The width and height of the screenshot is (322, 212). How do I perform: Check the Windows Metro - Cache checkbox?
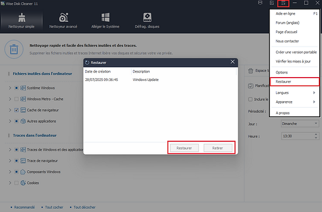(x=17, y=99)
